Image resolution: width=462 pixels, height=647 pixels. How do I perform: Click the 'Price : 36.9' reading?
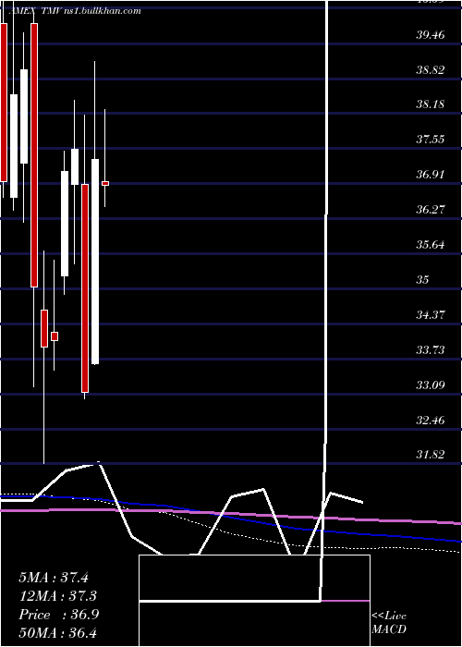[x=58, y=615]
